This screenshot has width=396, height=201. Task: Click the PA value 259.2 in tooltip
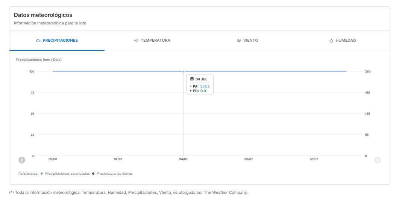tap(205, 86)
